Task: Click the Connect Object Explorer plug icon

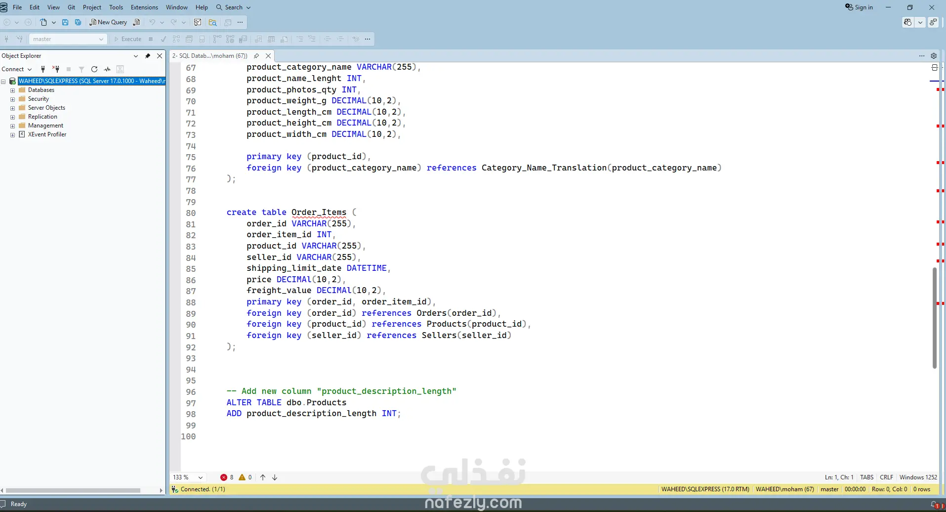Action: 43,69
